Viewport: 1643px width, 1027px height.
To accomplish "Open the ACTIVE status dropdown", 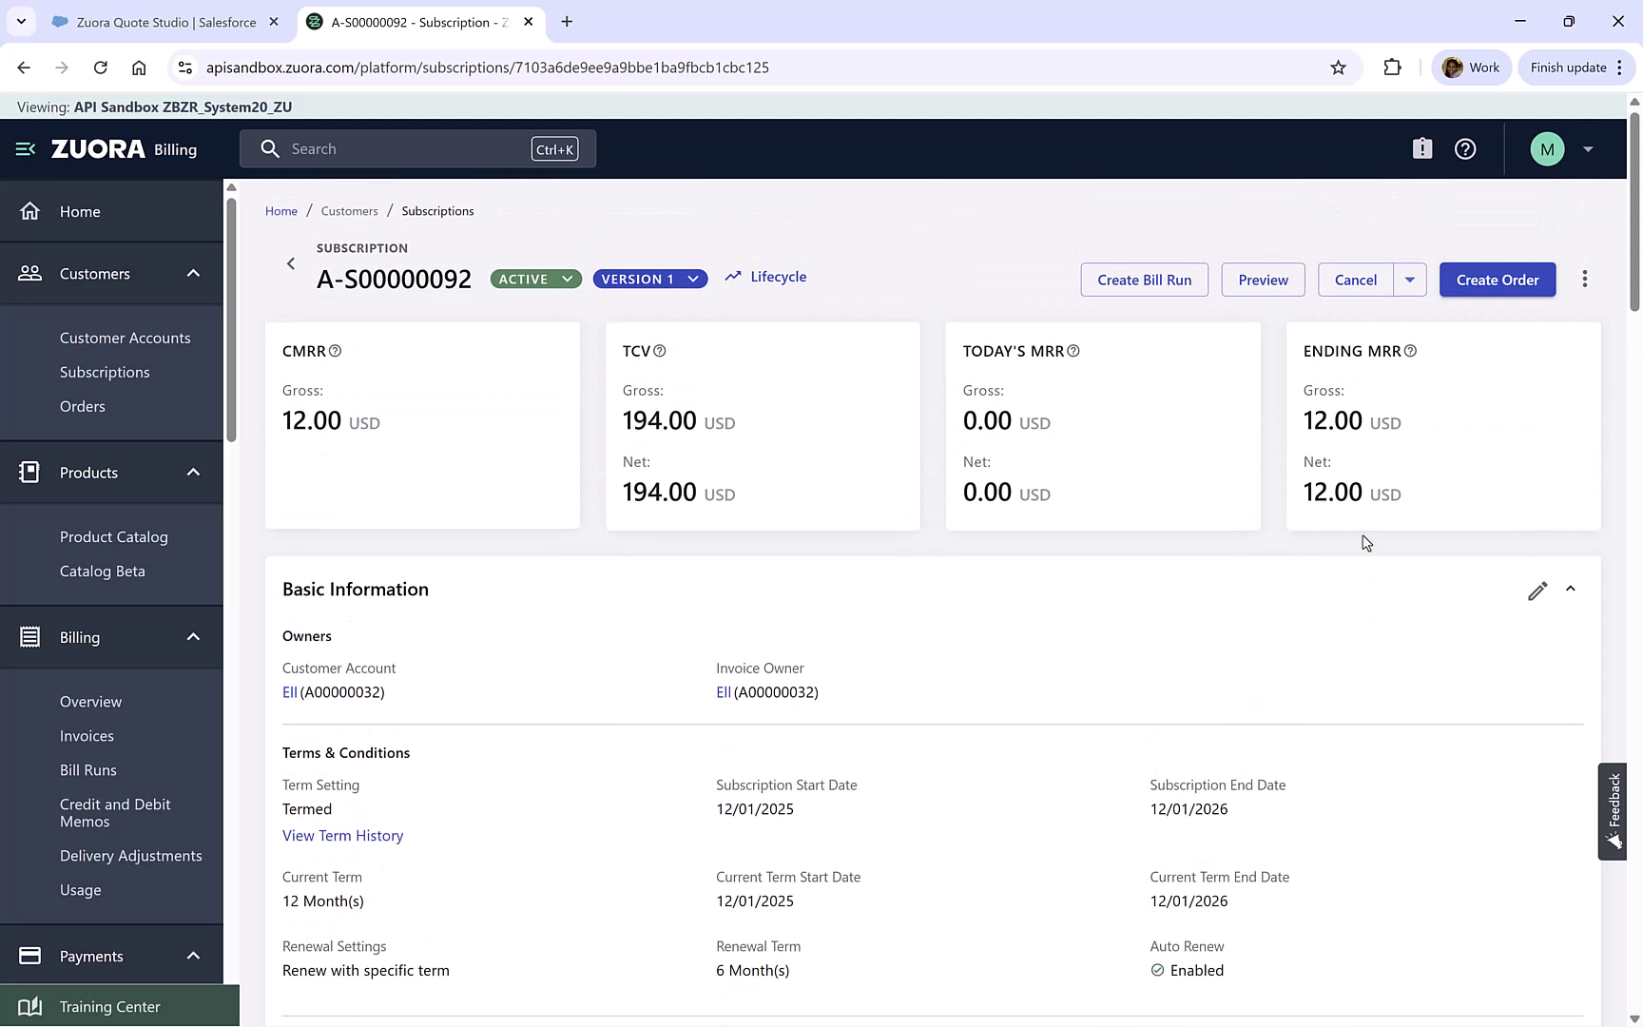I will [x=567, y=279].
